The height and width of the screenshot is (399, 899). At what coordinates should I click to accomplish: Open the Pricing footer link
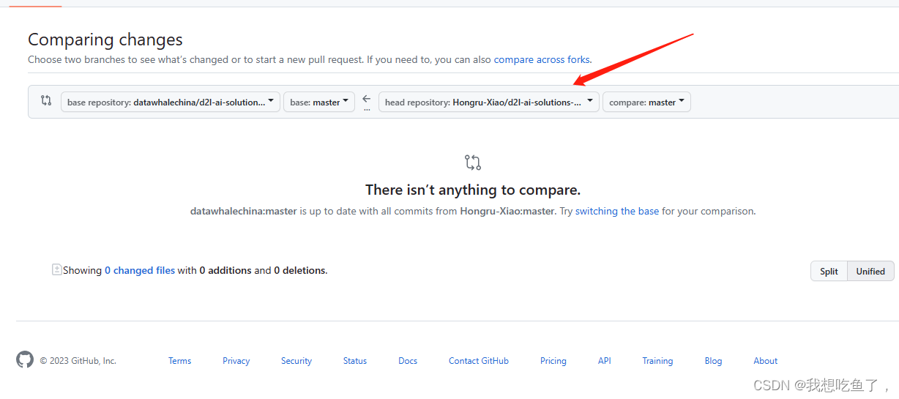tap(553, 361)
